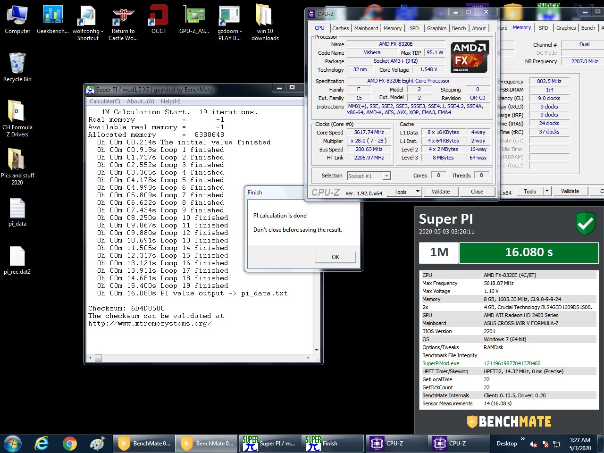This screenshot has height=453, width=604.
Task: Open the About...(A) menu in Super PI
Action: (140, 101)
